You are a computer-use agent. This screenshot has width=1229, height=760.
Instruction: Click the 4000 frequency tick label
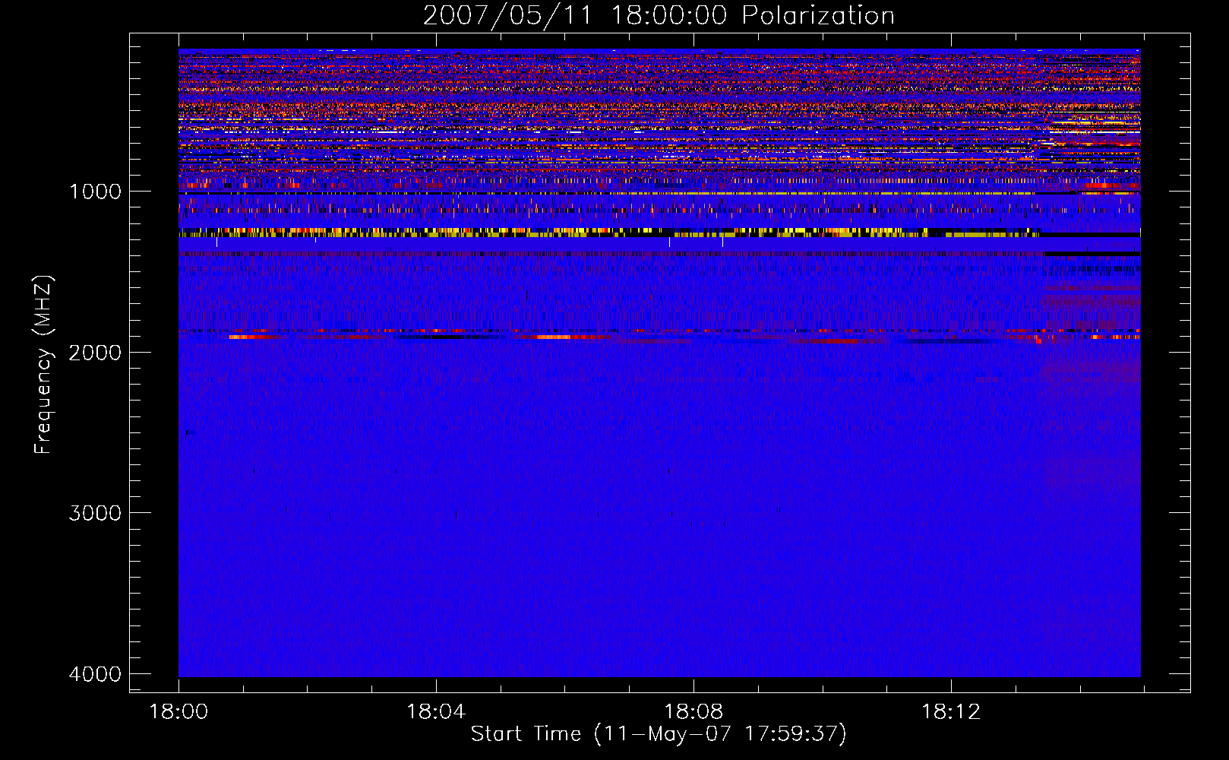pyautogui.click(x=95, y=674)
